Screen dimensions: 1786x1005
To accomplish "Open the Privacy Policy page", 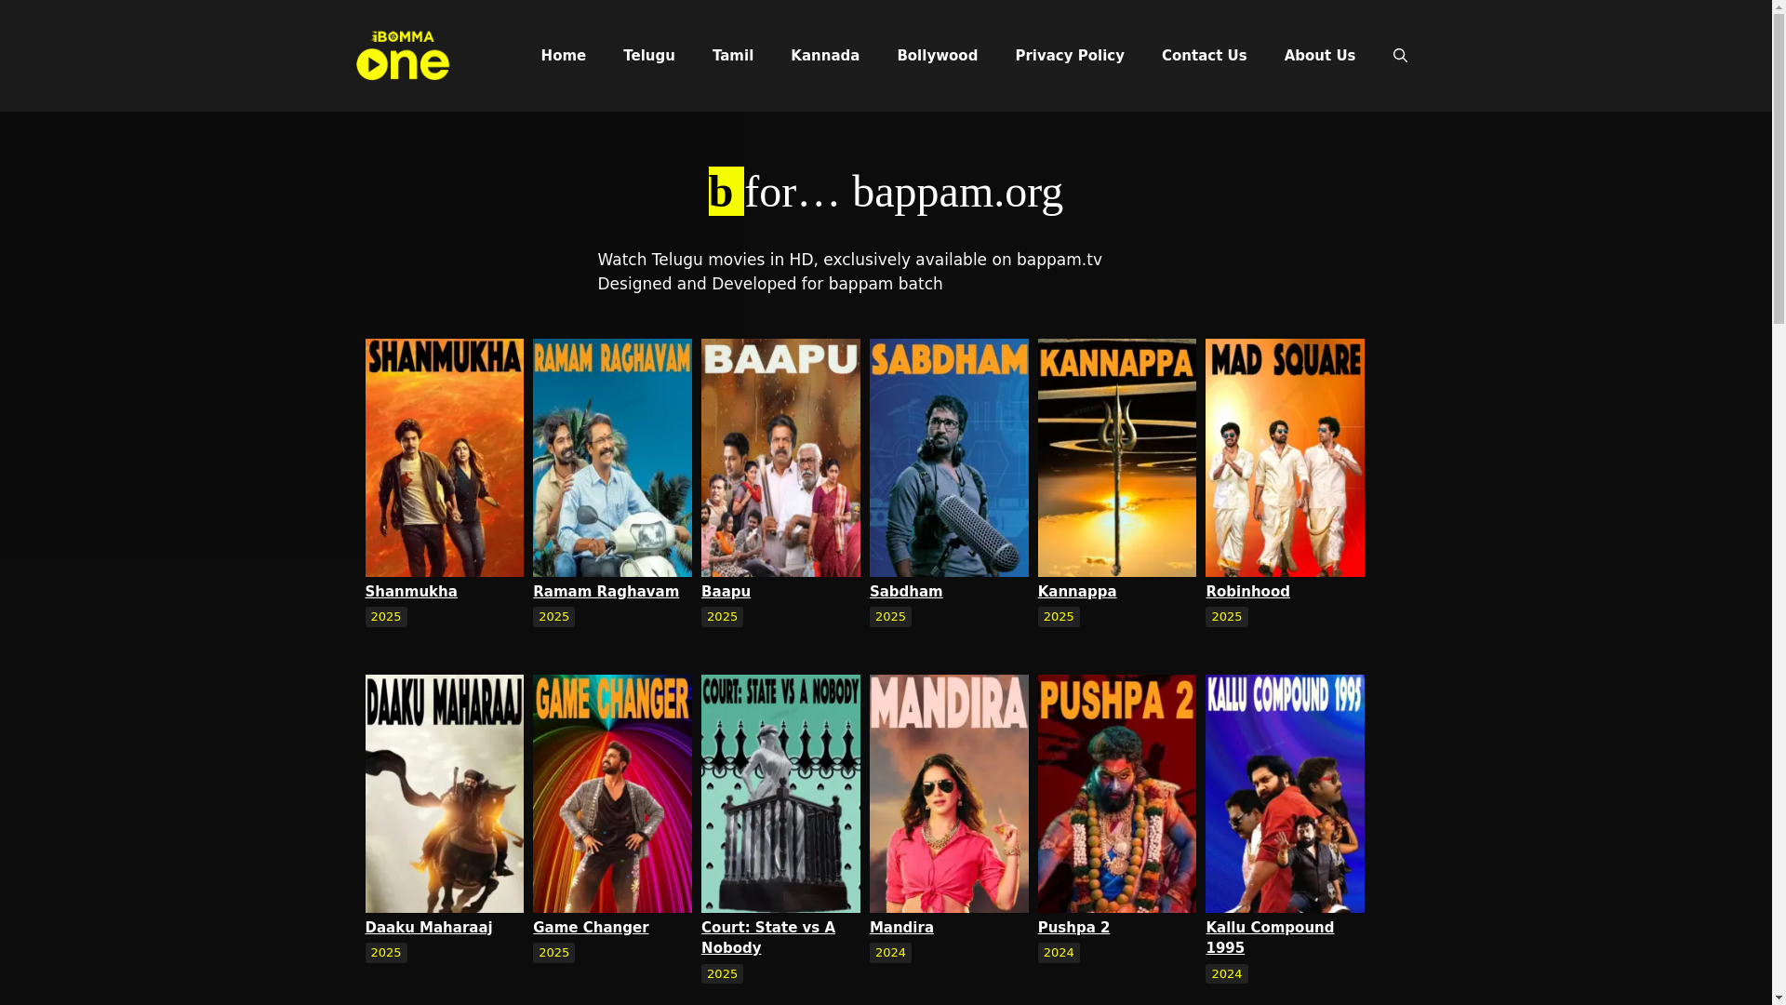I will (x=1069, y=56).
